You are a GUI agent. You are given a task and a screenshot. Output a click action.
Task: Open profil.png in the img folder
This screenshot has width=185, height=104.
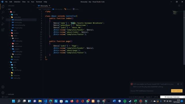pos(18,70)
